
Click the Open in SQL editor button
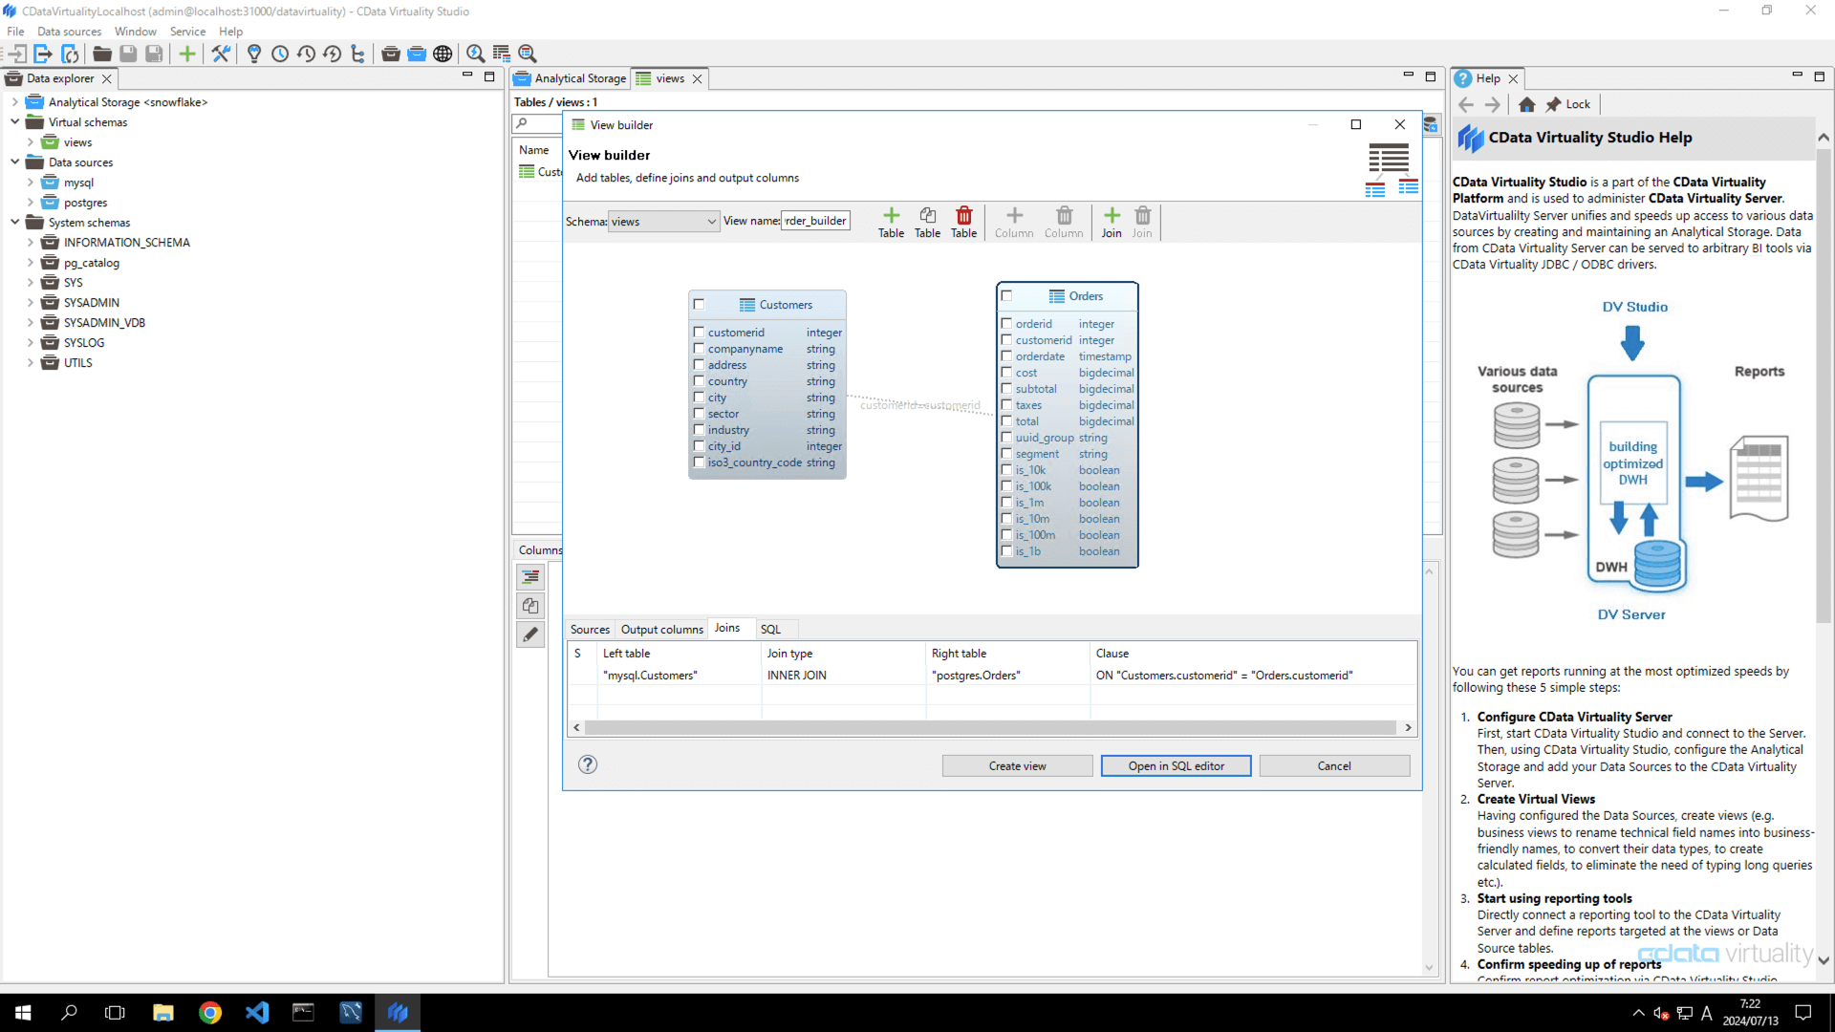point(1176,765)
